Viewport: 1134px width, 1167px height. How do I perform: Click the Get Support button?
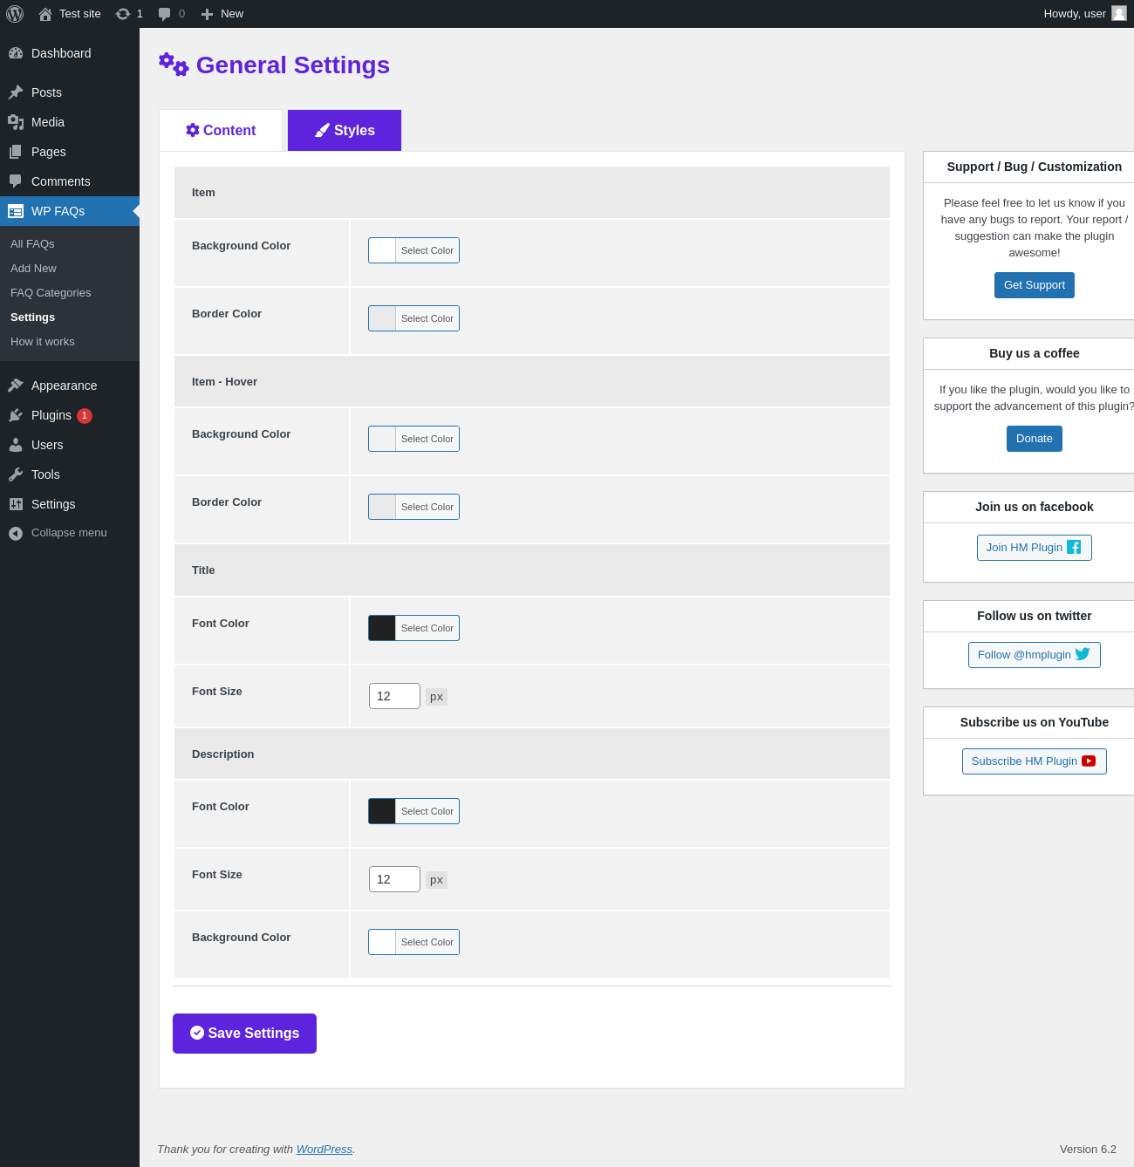click(x=1035, y=285)
